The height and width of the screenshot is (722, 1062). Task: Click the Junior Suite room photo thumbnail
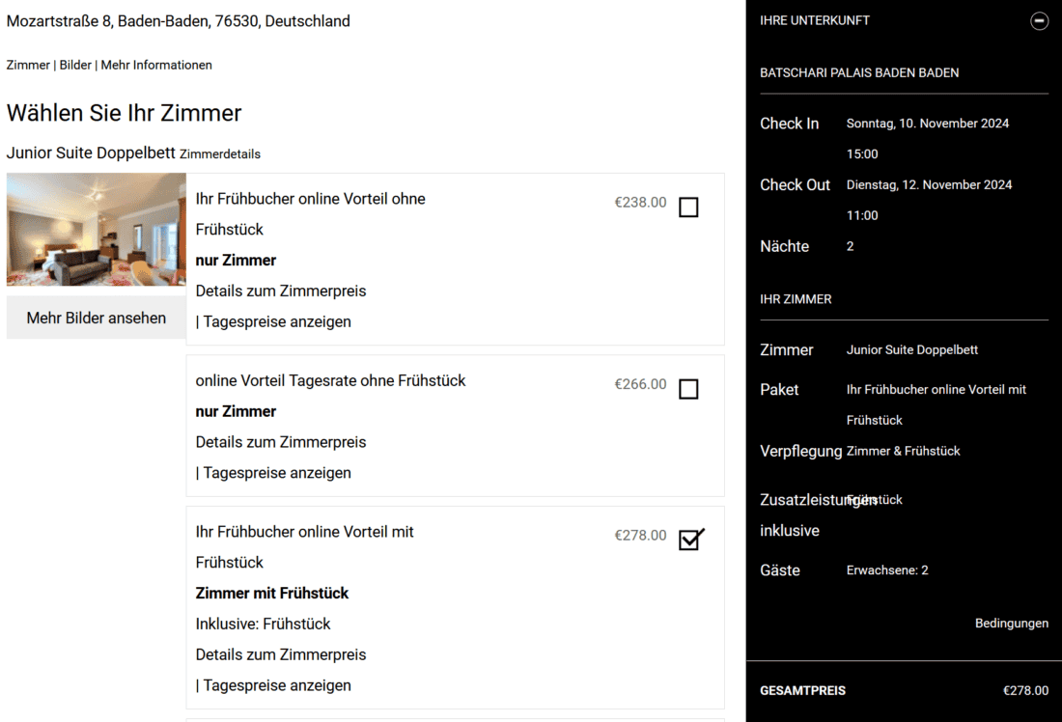coord(96,230)
